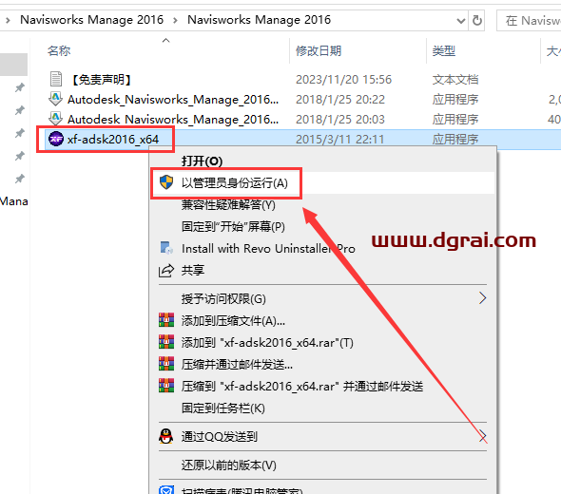Choose 兼容性疑难解答(Y)
Image resolution: width=561 pixels, height=494 pixels.
click(x=228, y=205)
